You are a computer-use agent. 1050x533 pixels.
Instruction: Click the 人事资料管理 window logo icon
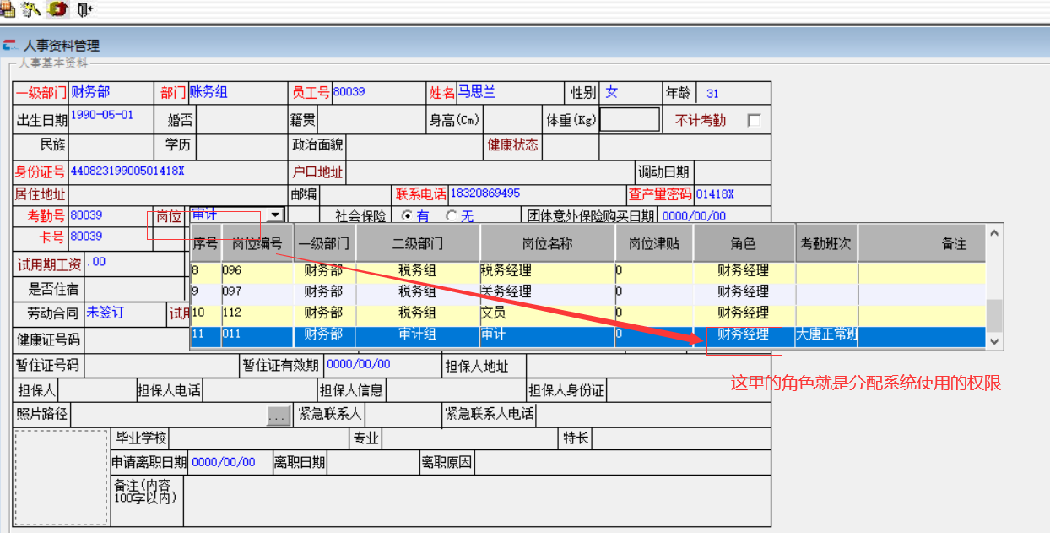pos(10,46)
